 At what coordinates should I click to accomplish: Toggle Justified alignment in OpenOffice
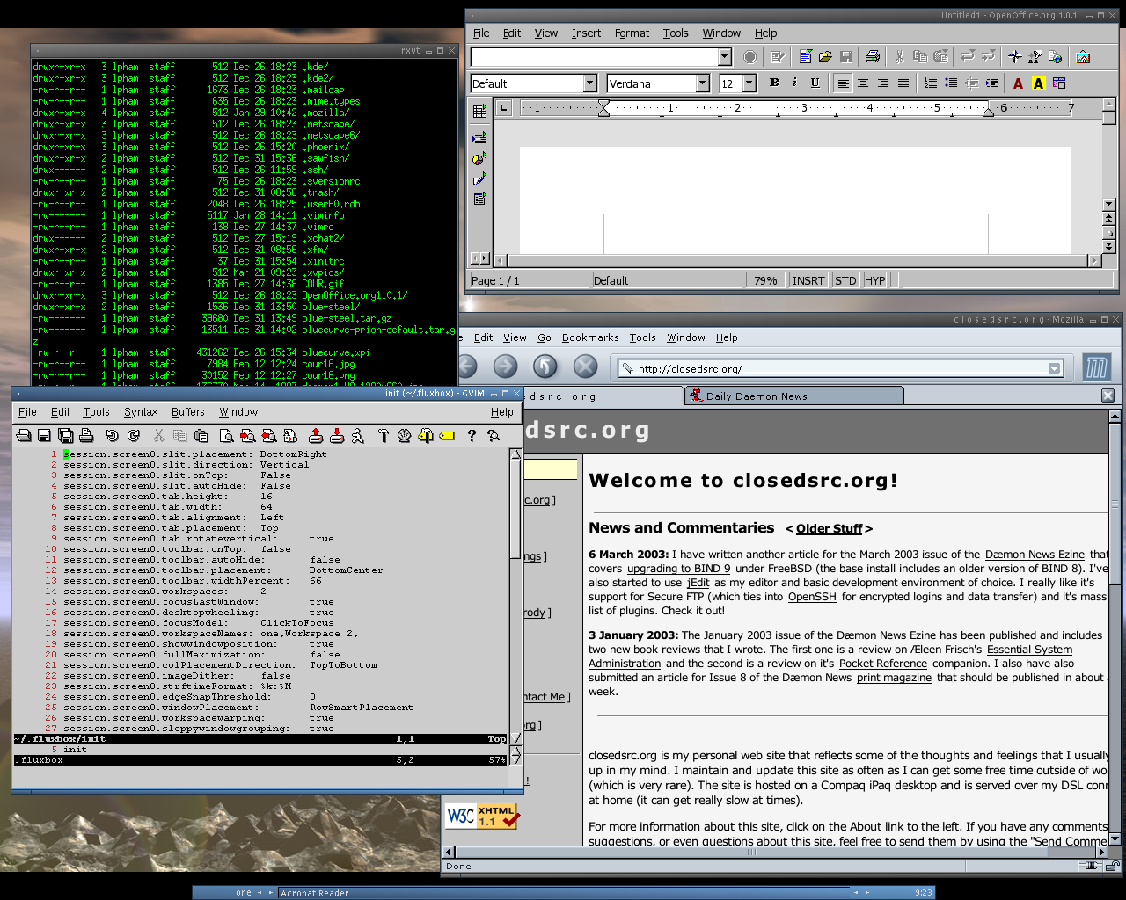[903, 83]
